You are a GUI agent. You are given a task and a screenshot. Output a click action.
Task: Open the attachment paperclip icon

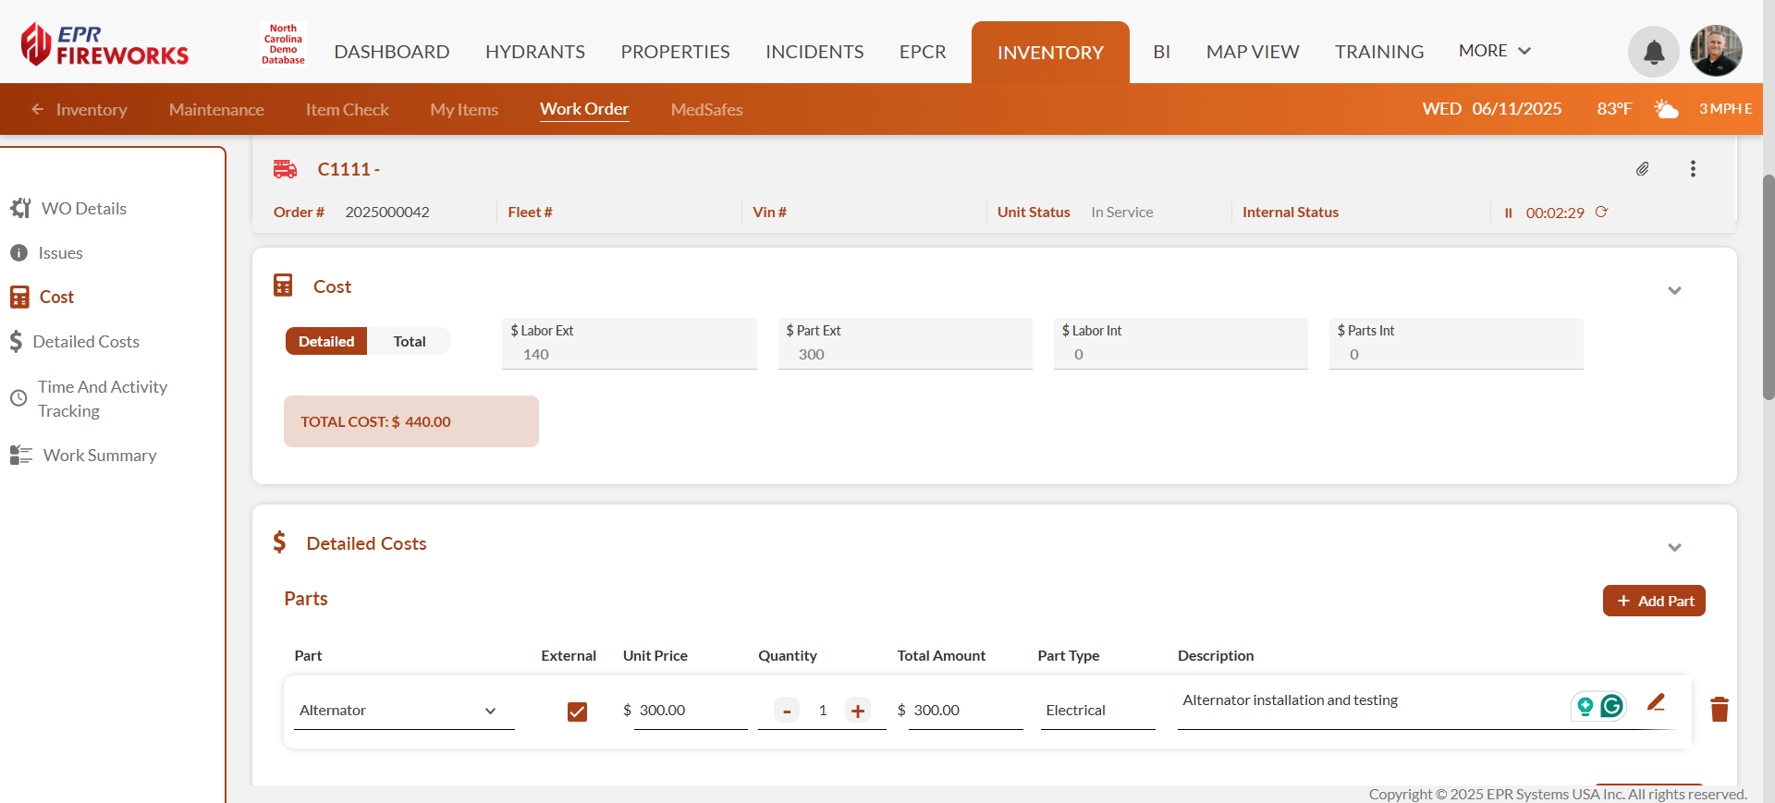point(1642,169)
